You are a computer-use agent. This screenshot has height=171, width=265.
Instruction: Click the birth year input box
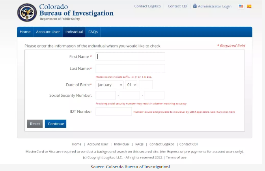(x=146, y=85)
